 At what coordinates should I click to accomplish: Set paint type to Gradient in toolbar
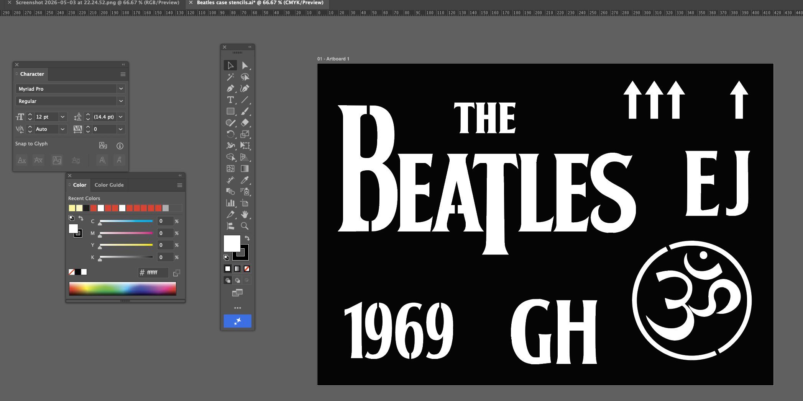[237, 269]
